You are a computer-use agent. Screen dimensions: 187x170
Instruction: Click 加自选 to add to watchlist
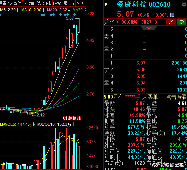35,3
